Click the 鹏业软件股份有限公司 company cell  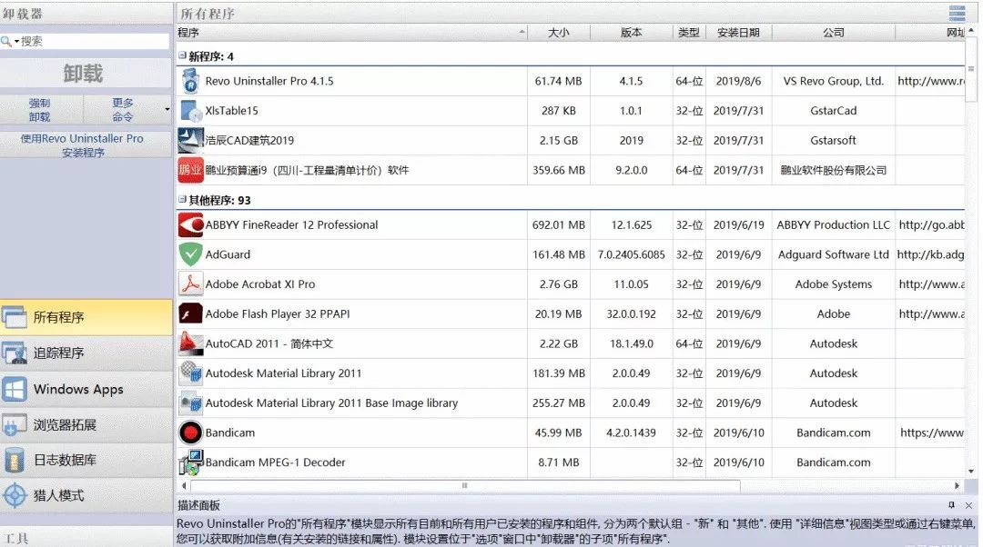pyautogui.click(x=833, y=170)
